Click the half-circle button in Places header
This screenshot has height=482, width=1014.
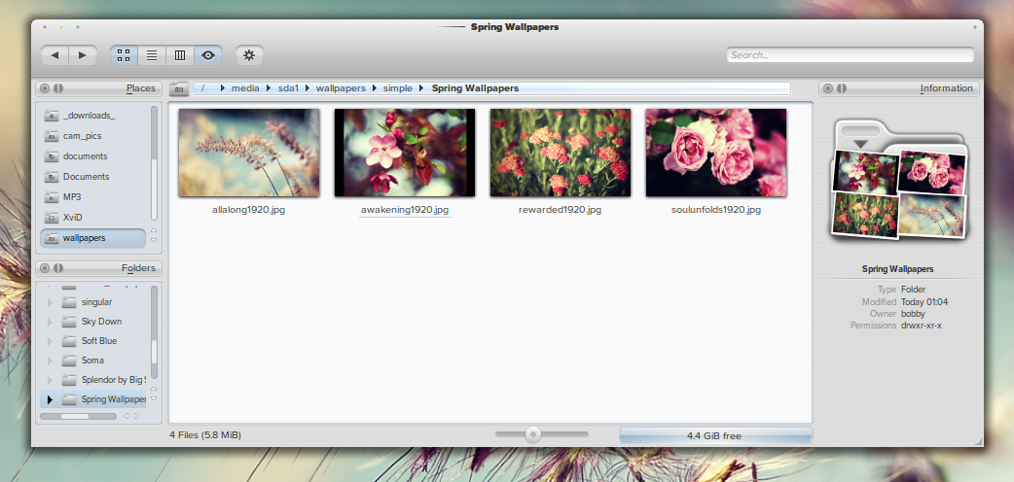(57, 88)
